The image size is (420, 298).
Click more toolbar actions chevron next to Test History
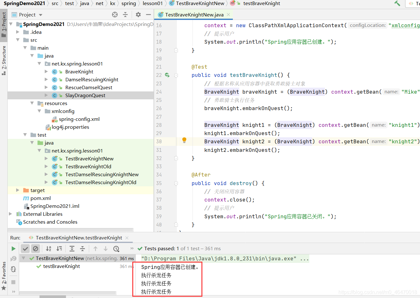point(132,249)
